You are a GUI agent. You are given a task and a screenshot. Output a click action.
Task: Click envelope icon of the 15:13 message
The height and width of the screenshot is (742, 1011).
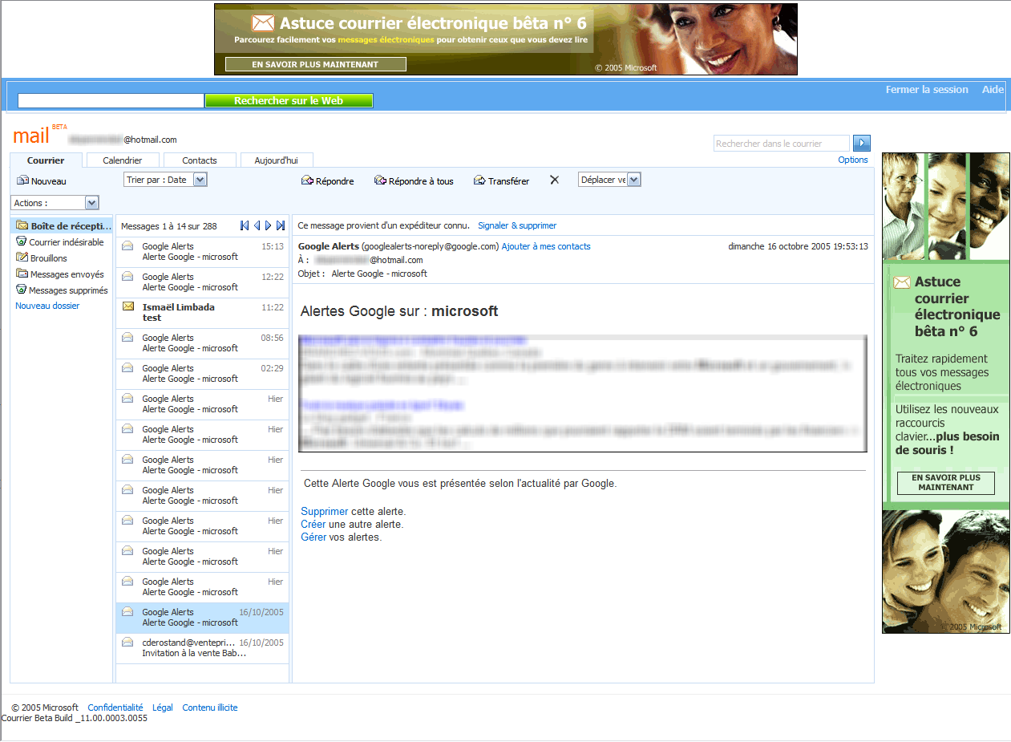coord(127,246)
